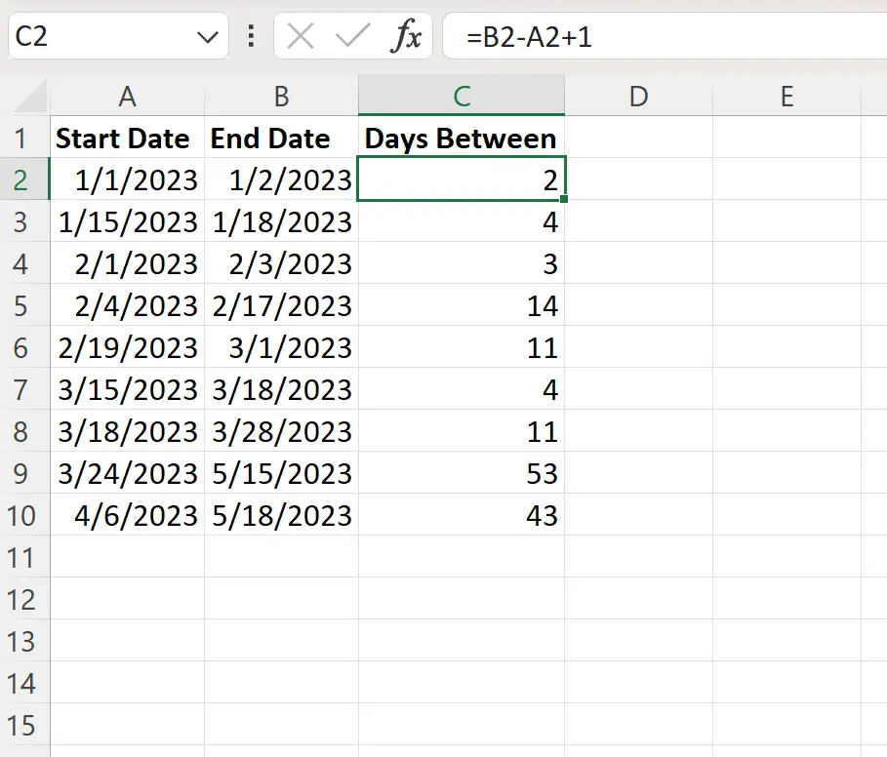Click column header C to select the column
Viewport: 887px width, 757px height.
point(461,96)
